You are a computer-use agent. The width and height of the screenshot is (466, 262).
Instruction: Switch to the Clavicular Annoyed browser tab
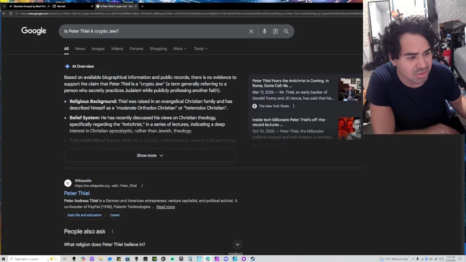click(x=28, y=6)
